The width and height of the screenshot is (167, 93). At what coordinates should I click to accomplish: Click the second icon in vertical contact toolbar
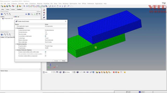(44, 13)
